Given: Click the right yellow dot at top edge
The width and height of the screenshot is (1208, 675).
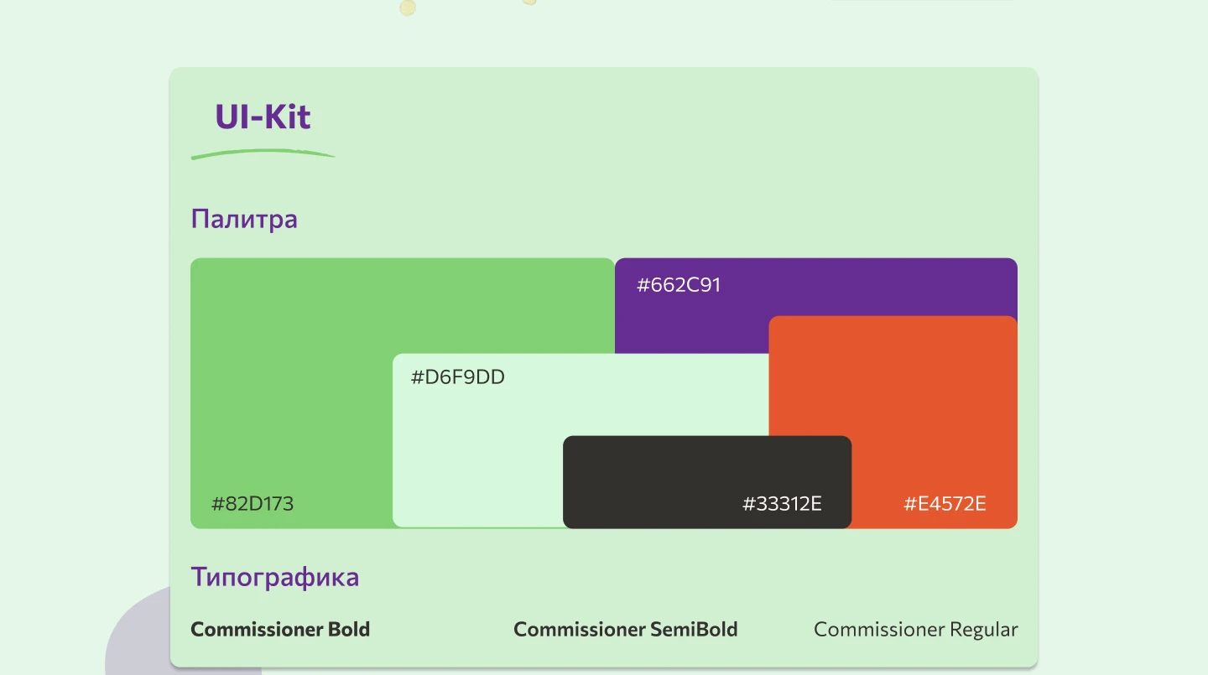Looking at the screenshot, I should [529, 2].
